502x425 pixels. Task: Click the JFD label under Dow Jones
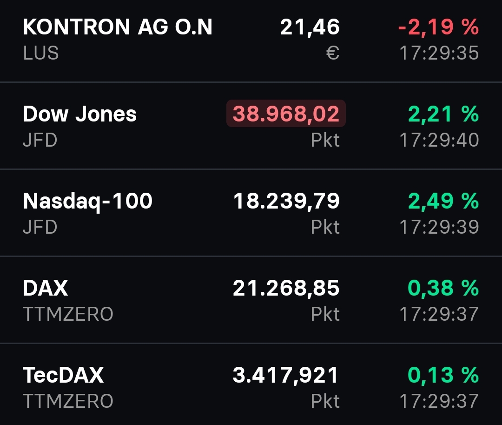pyautogui.click(x=39, y=139)
